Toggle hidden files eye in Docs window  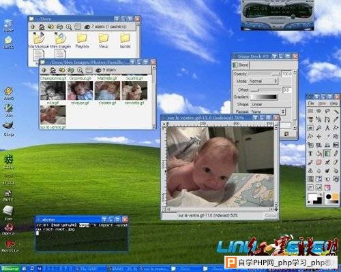(x=87, y=27)
